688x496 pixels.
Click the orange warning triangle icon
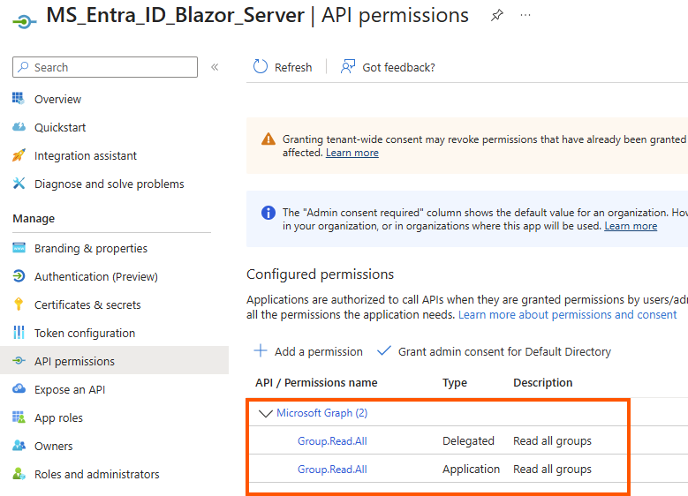click(x=268, y=139)
